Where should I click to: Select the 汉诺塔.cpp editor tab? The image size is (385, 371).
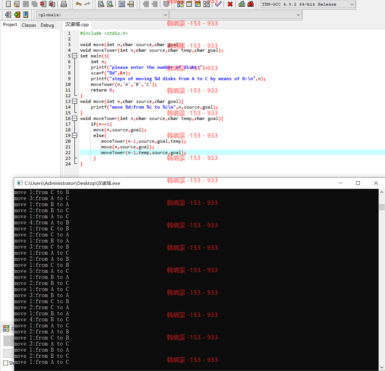pos(77,25)
